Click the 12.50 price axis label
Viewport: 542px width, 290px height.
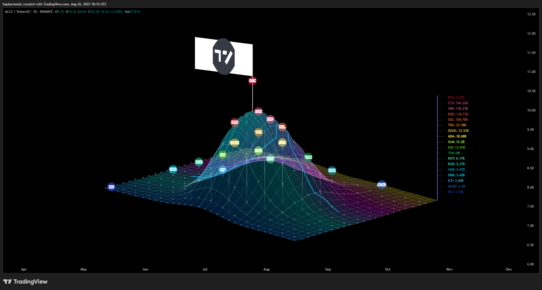pos(531,14)
